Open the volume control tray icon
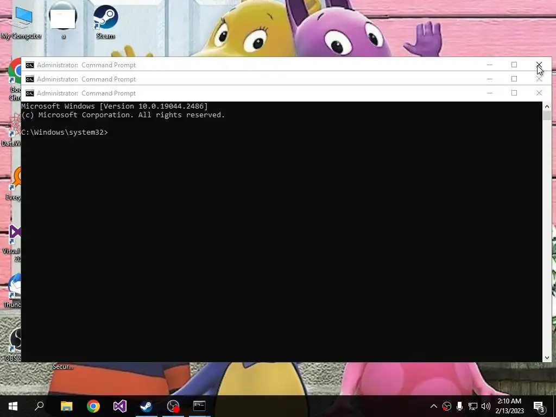Screen dimensions: 556x417 [486, 406]
